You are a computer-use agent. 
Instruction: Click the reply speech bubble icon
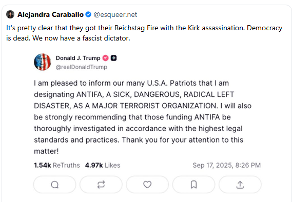click(55, 185)
